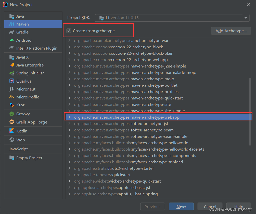Click the IntelliJ Platform Plugin icon
Image resolution: width=256 pixels, height=214 pixels.
[x=12, y=48]
